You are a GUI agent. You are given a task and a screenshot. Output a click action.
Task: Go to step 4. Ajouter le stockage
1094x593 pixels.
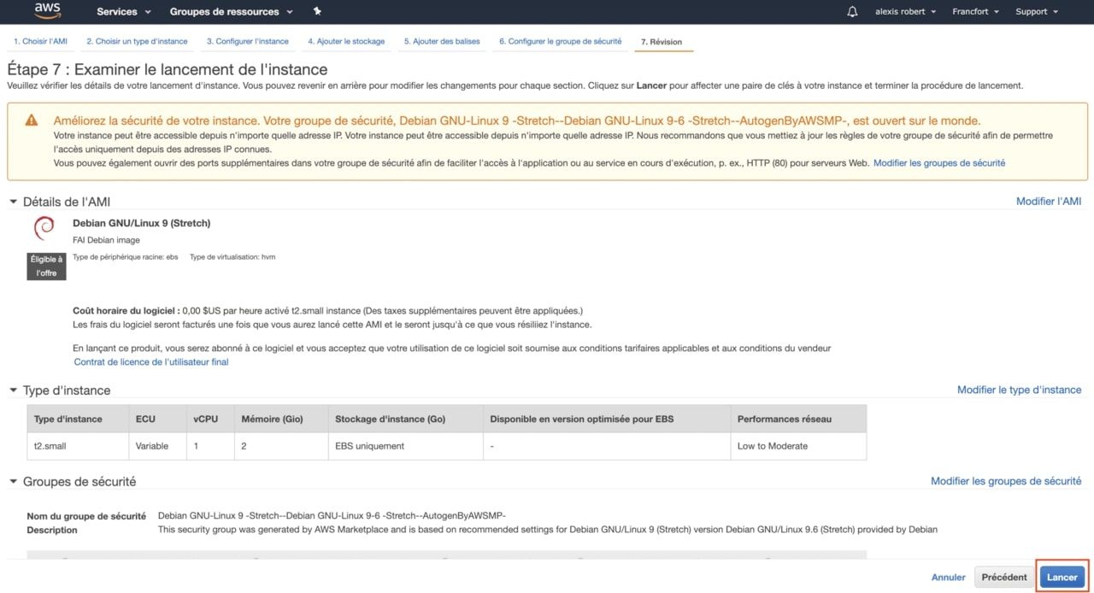pyautogui.click(x=346, y=41)
